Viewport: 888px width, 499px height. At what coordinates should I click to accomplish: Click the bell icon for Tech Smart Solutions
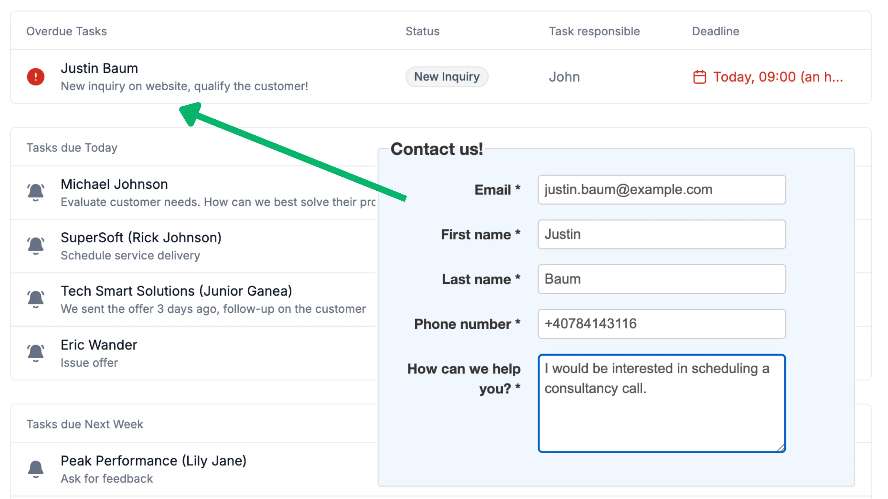coord(35,299)
